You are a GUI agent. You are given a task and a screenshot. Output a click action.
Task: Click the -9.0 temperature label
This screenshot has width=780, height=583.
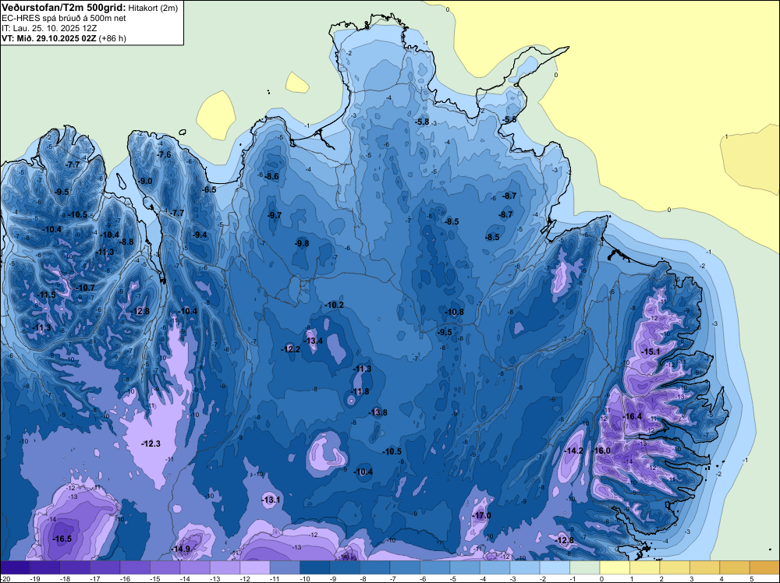click(145, 181)
